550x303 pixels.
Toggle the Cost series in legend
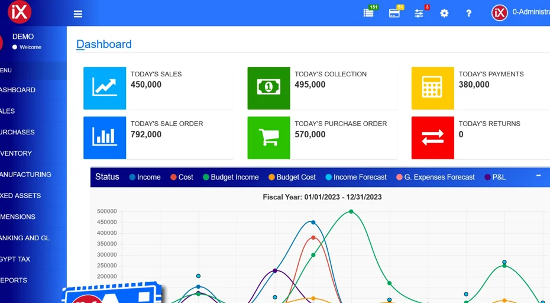tap(182, 178)
